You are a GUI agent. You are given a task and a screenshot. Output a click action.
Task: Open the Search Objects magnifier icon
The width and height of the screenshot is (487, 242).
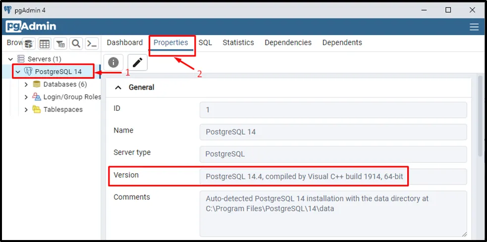point(76,44)
